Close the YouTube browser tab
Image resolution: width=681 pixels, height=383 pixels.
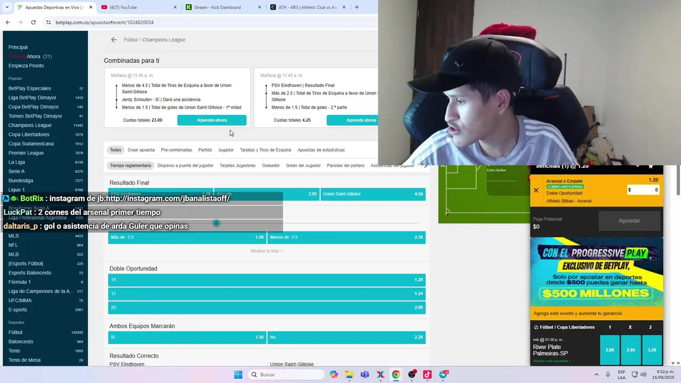click(x=176, y=7)
